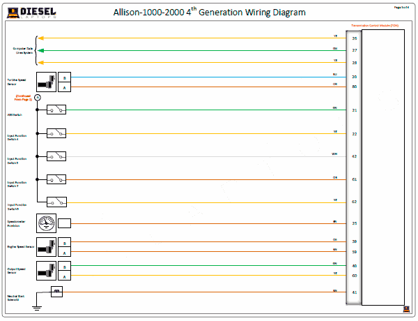Viewport: 418px width, 321px height.
Task: Click the switch symbol on white wire
Action: pos(56,156)
